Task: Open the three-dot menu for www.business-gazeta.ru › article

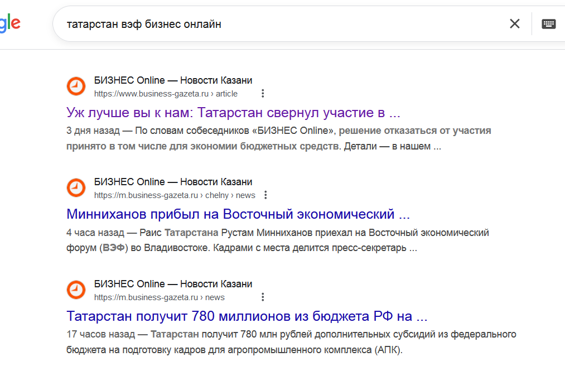Action: [263, 94]
